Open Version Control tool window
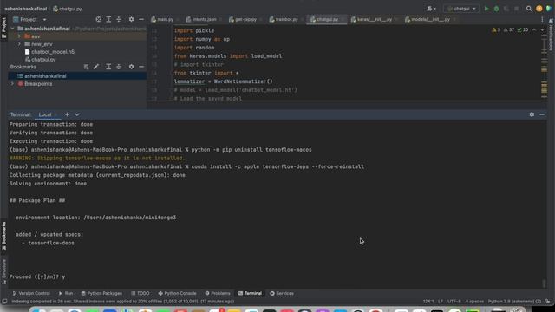Image resolution: width=555 pixels, height=312 pixels. pos(31,293)
